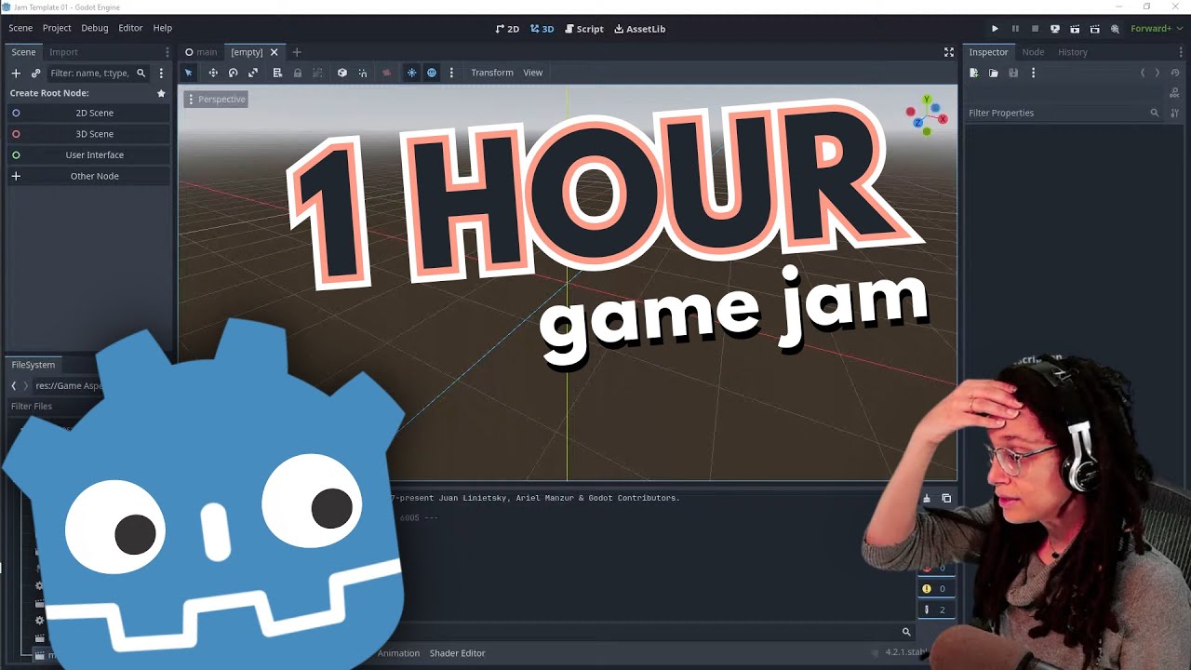1191x670 pixels.
Task: Open the Transform menu
Action: [x=491, y=73]
